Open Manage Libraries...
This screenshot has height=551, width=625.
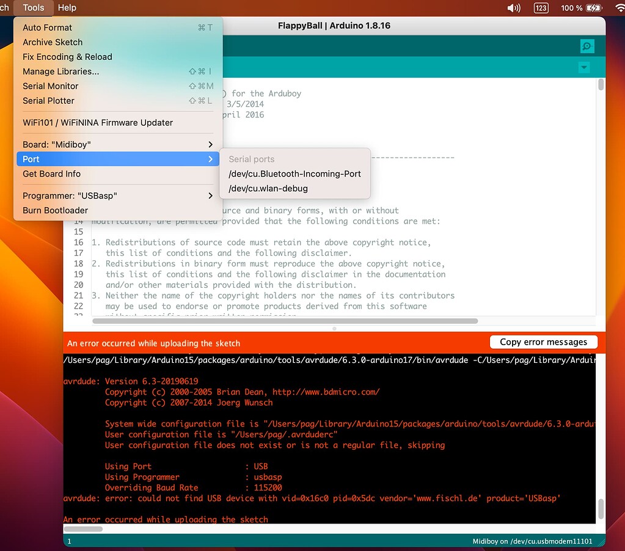tap(117, 71)
